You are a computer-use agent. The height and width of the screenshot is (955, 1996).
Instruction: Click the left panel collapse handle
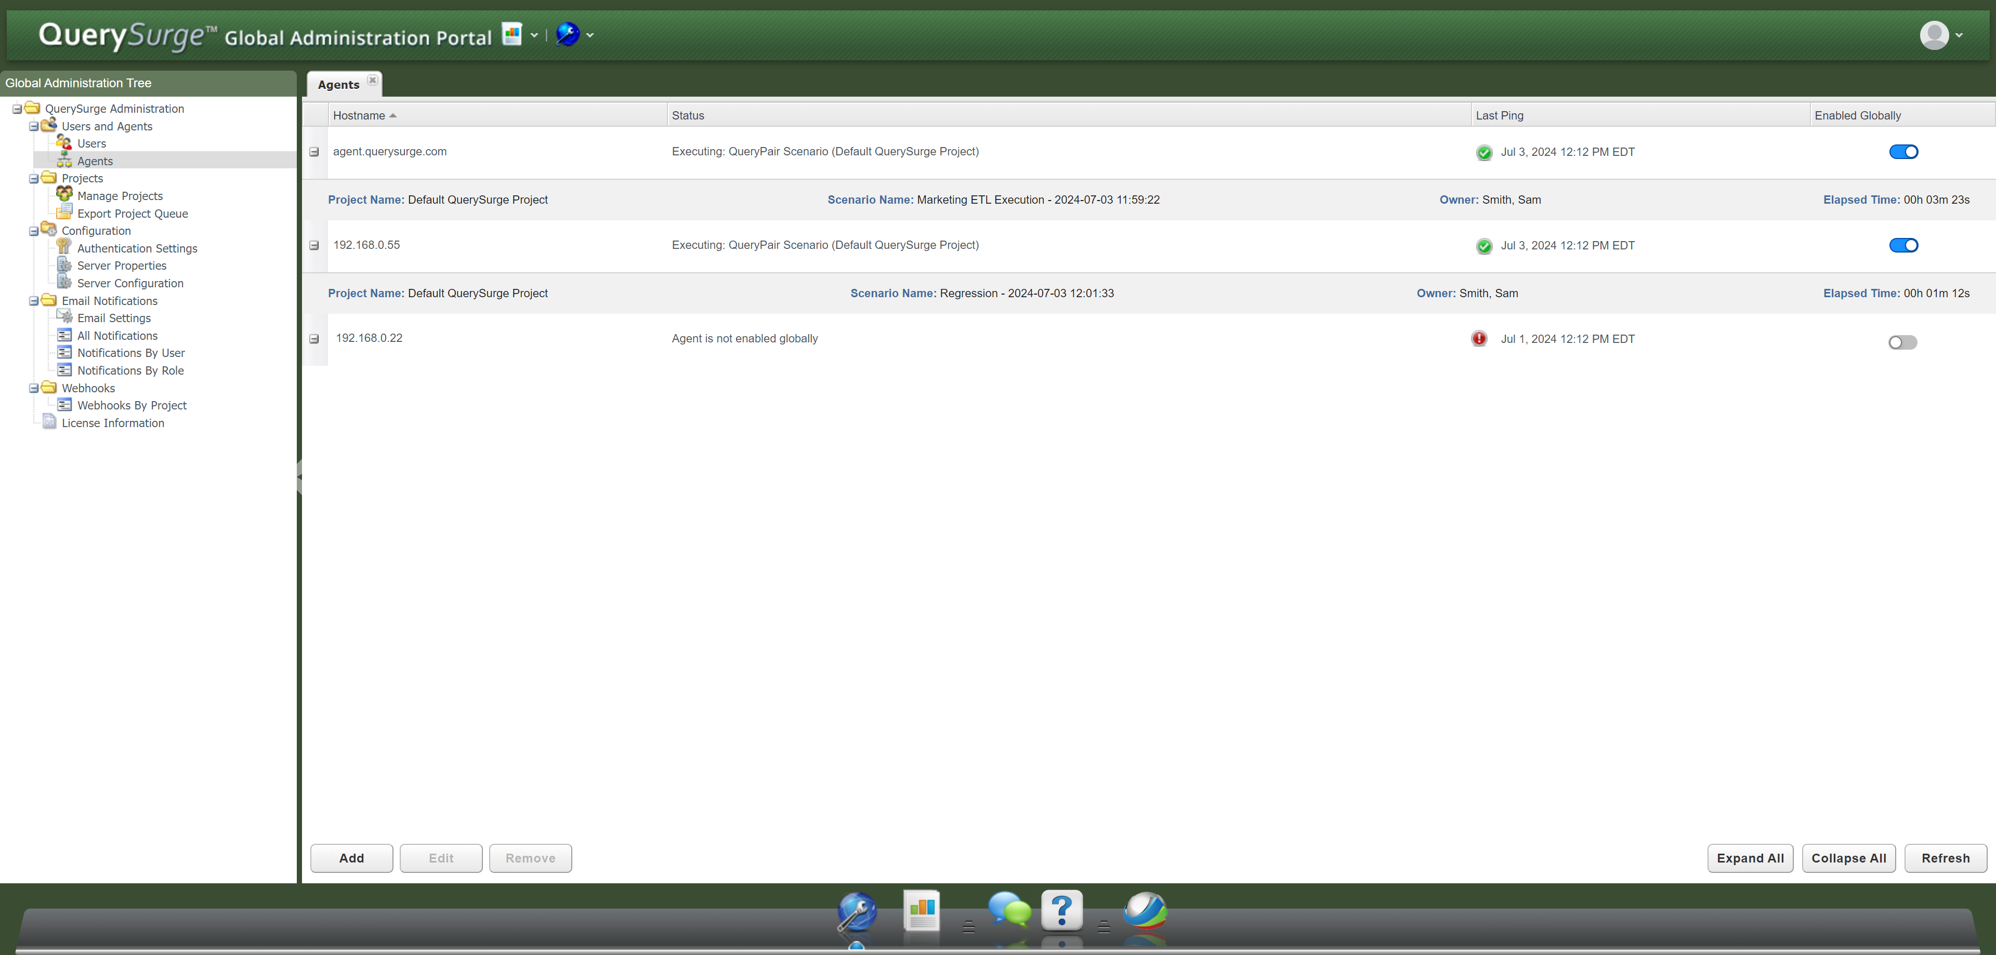coord(299,477)
